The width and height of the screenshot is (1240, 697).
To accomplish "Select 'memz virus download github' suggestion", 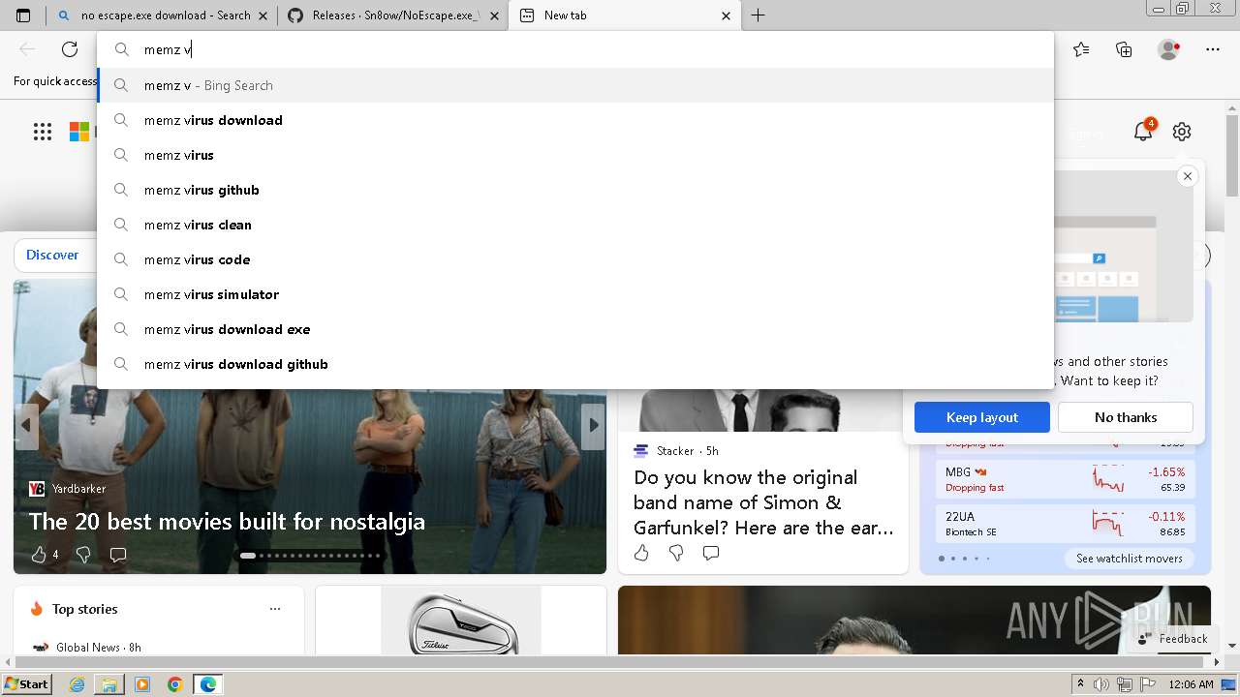I will click(x=575, y=364).
